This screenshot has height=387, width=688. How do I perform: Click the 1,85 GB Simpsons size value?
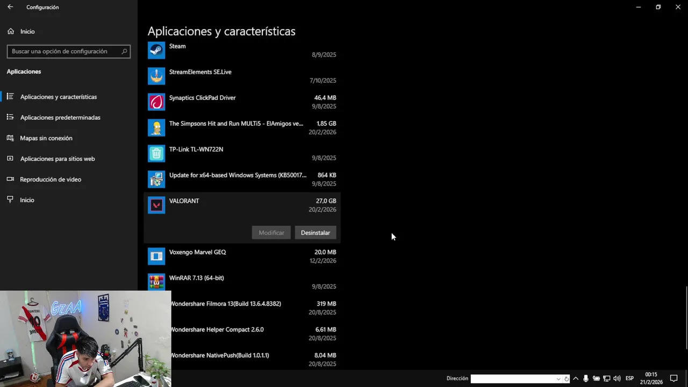tap(326, 124)
